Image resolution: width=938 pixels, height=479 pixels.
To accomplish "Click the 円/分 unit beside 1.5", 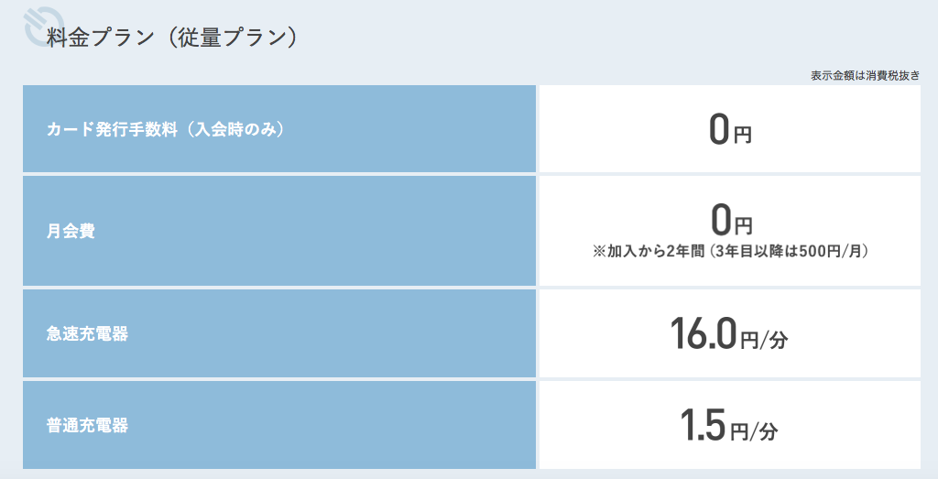I will [755, 431].
